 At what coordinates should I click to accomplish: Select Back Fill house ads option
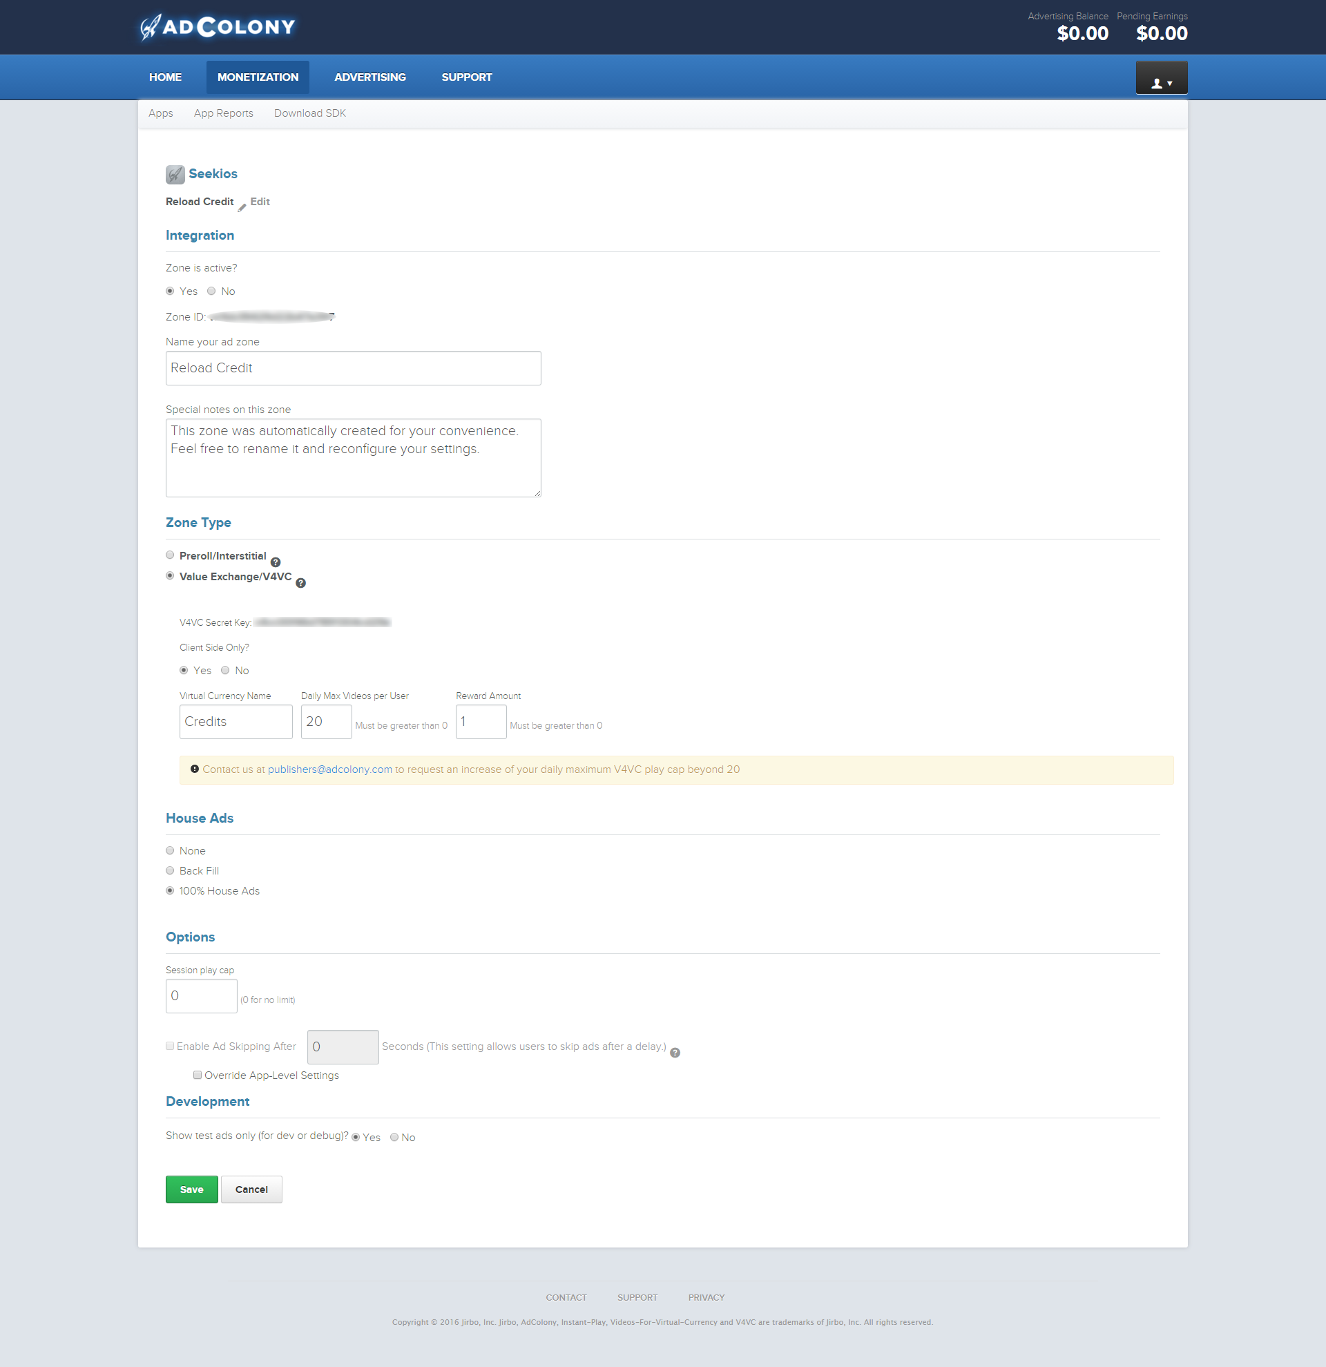click(170, 870)
